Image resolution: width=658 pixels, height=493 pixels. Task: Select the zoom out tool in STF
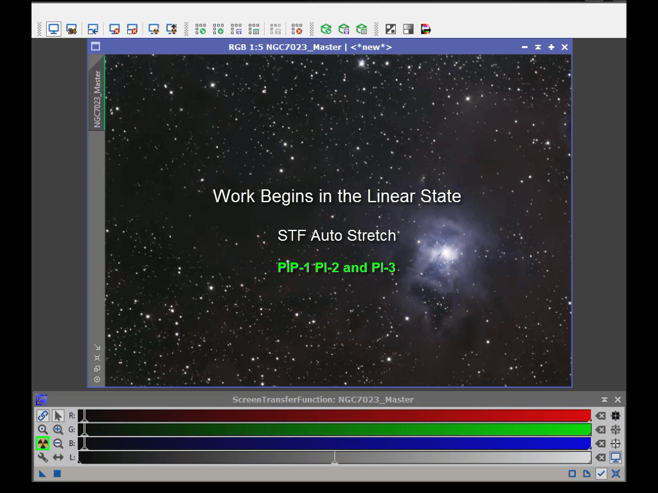tap(58, 444)
